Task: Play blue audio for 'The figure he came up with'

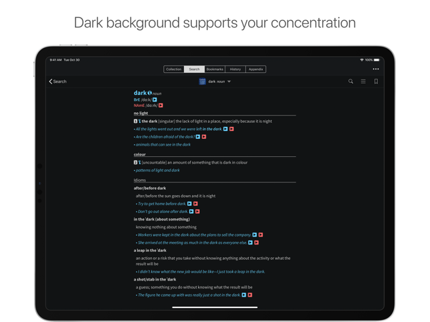Action: point(244,295)
